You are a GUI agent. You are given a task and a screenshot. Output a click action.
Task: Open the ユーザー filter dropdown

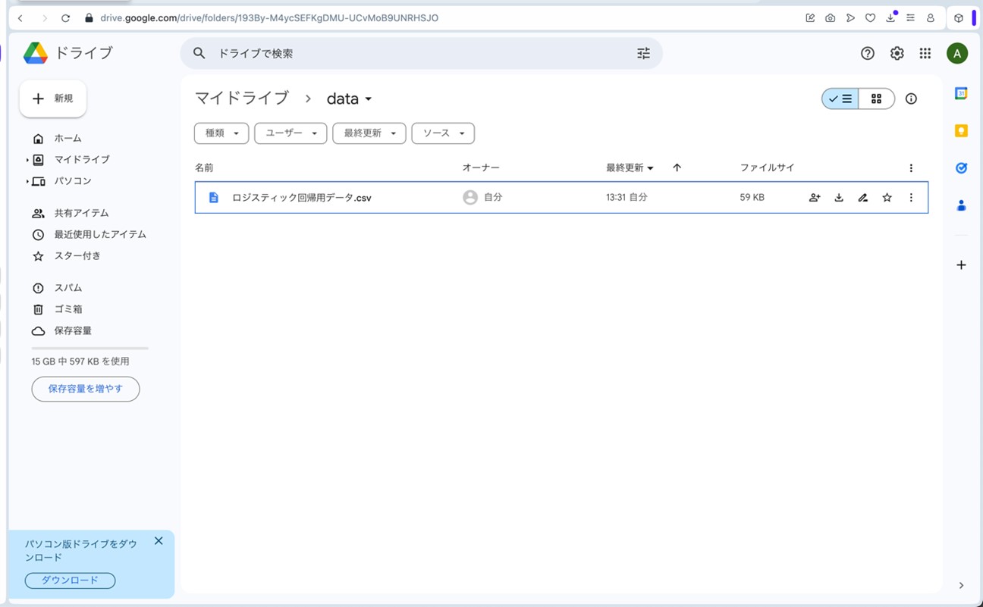pos(291,133)
